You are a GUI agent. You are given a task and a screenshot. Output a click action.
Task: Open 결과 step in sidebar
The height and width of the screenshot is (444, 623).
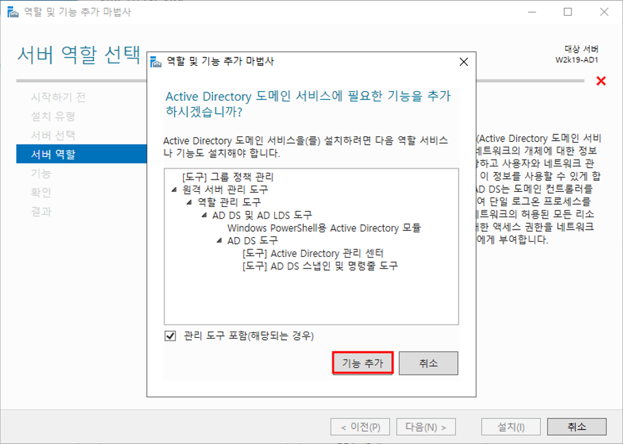[x=41, y=211]
